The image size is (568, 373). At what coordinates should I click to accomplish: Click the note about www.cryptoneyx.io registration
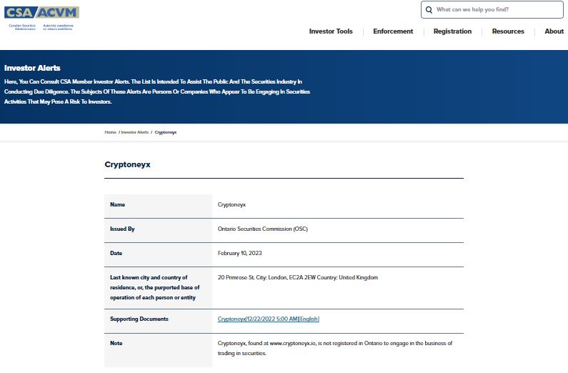coord(334,349)
